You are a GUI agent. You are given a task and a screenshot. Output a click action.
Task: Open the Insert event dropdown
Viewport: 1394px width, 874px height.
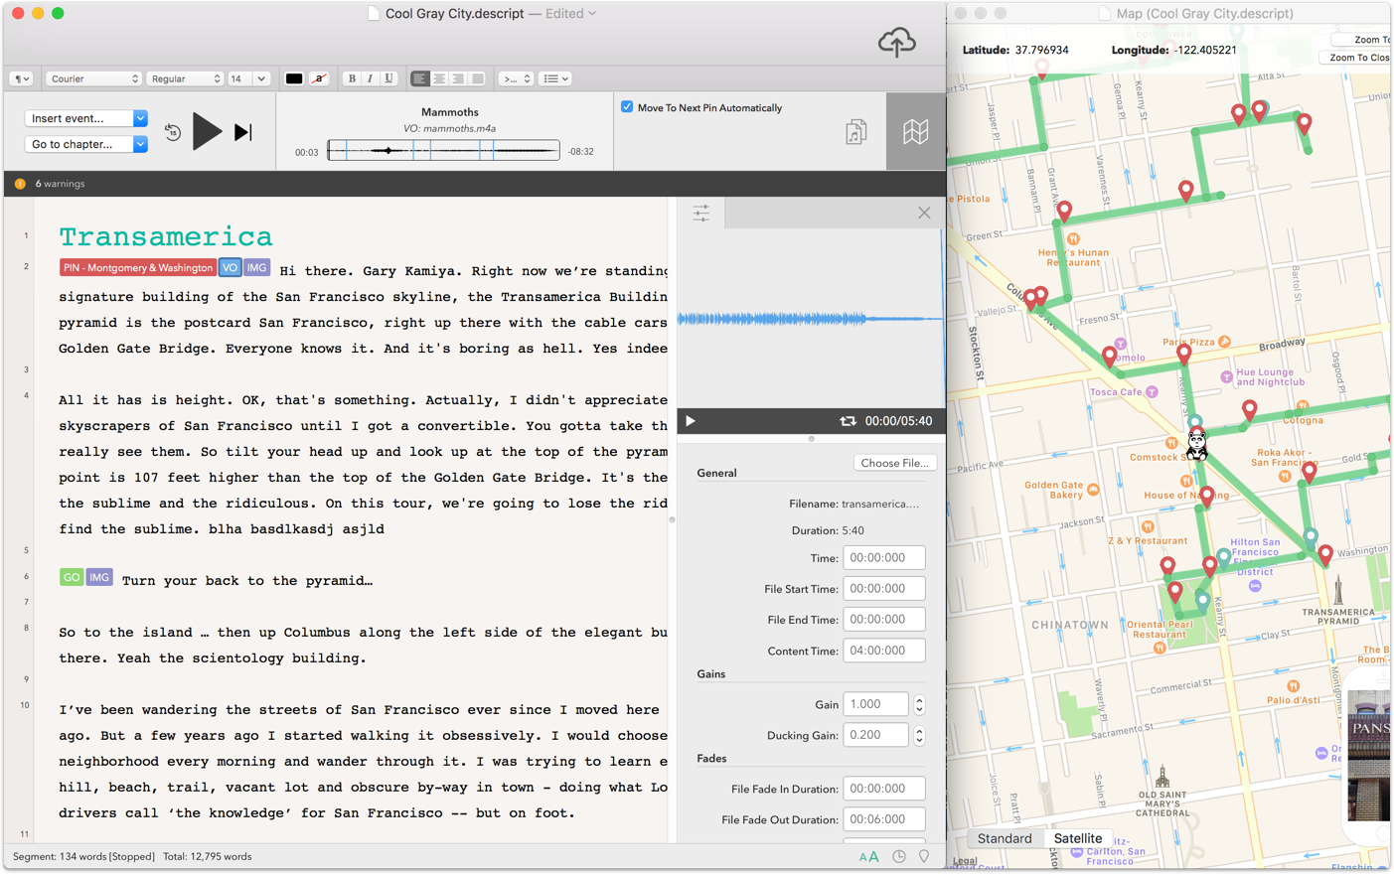(x=85, y=118)
